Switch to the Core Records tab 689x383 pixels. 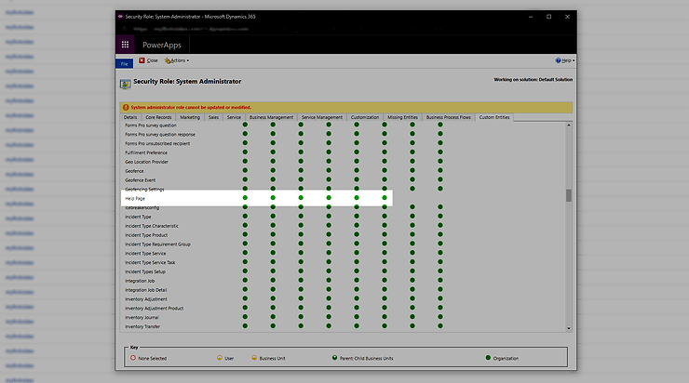coord(158,117)
